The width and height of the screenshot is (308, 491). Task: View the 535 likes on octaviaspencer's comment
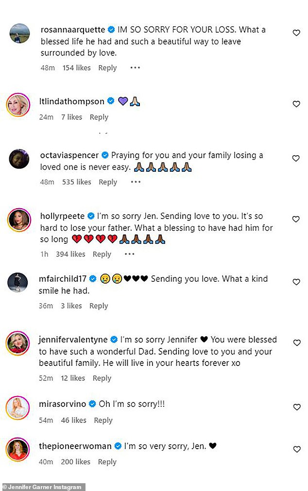[x=76, y=182]
